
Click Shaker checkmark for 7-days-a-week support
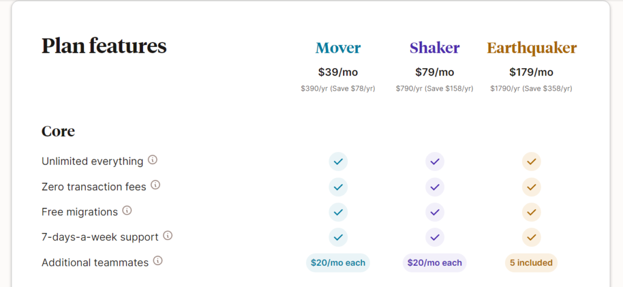[434, 237]
